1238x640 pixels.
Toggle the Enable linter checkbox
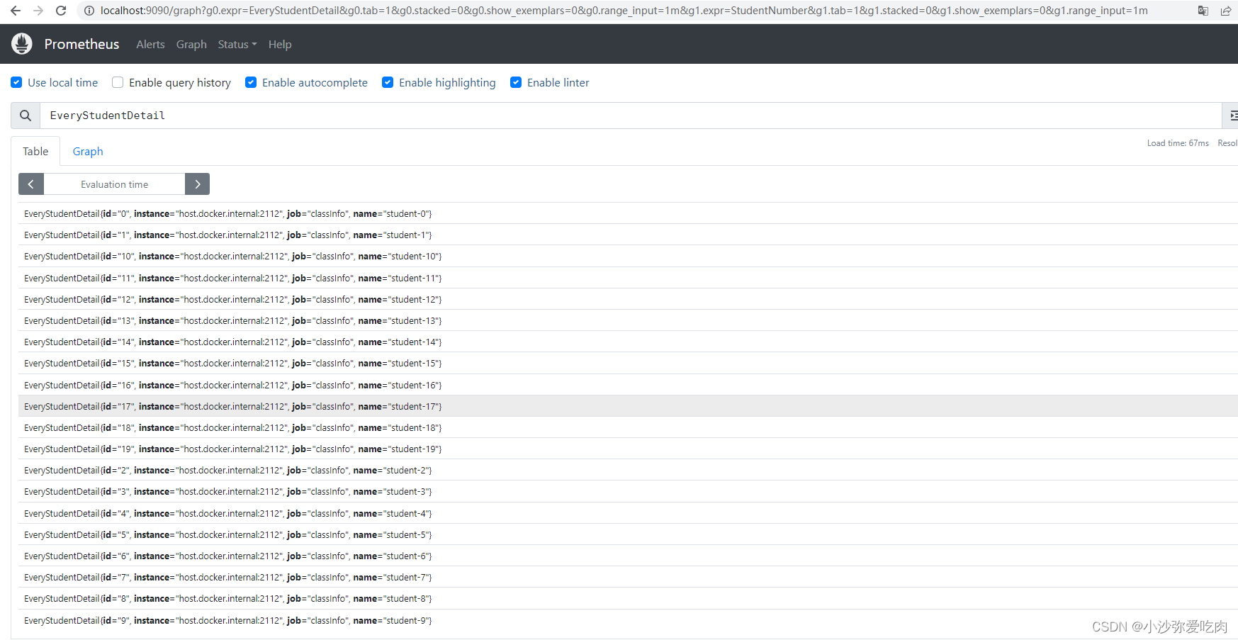pyautogui.click(x=516, y=82)
